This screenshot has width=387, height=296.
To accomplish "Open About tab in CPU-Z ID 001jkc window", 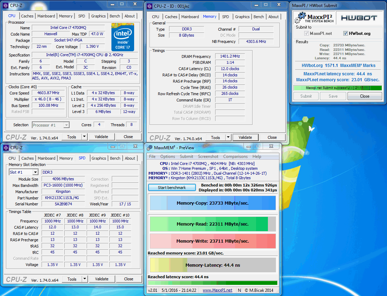I will (273, 17).
